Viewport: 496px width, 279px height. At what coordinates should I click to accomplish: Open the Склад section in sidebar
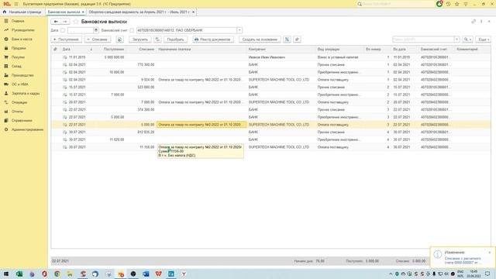16,66
